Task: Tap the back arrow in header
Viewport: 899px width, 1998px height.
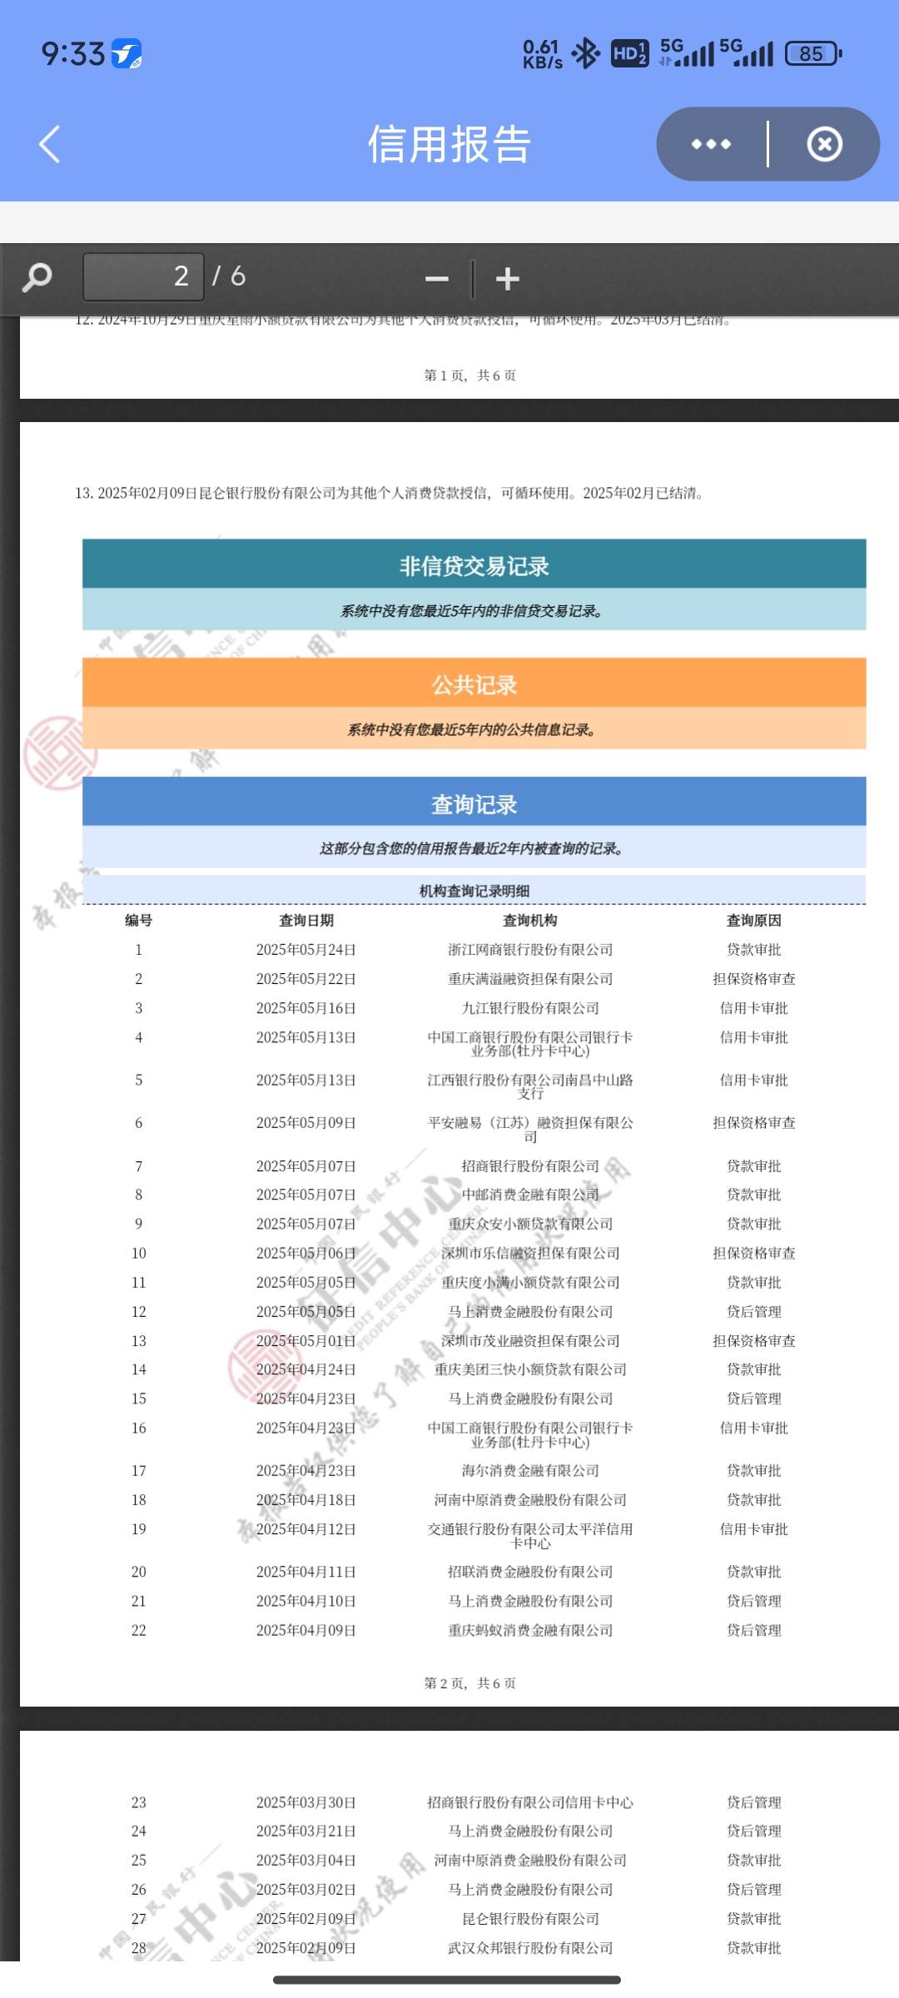Action: point(50,144)
